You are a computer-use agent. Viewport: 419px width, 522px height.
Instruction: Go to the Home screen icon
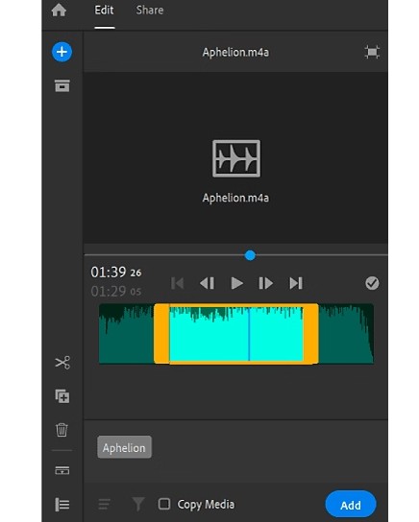tap(59, 10)
